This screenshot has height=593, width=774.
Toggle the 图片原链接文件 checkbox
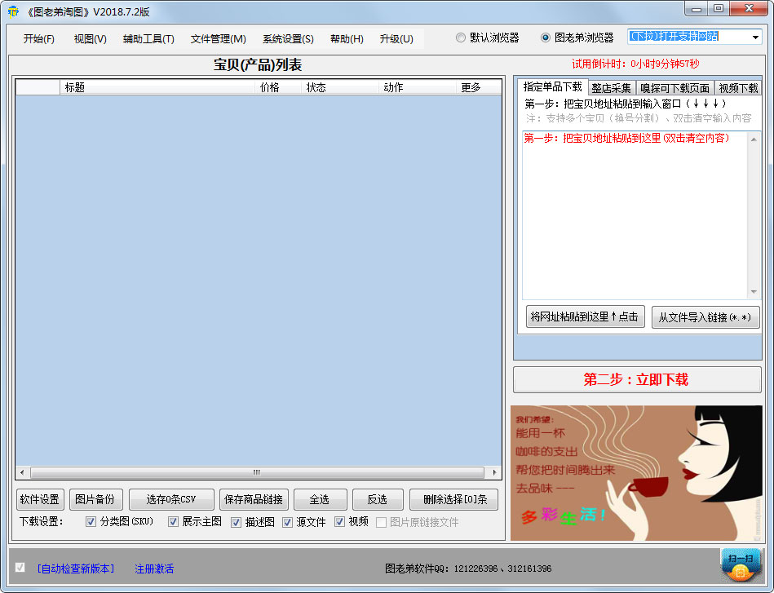point(381,522)
